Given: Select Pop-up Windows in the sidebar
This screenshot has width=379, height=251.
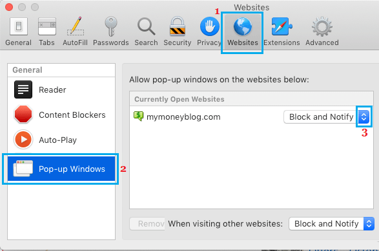Looking at the screenshot, I should point(61,169).
